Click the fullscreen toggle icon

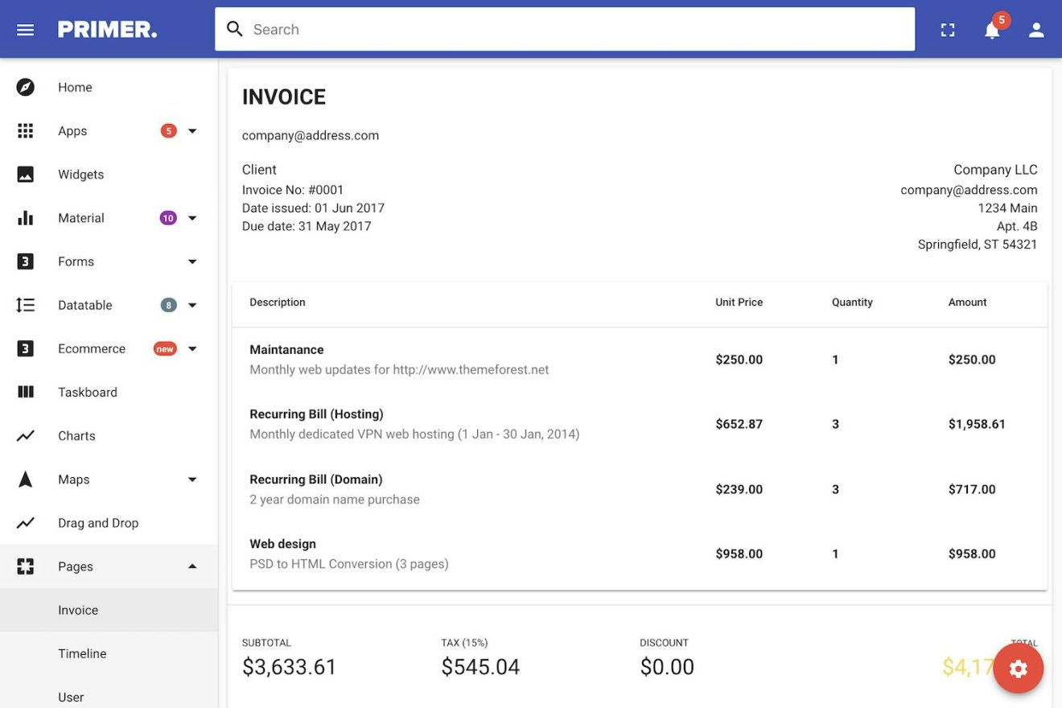pyautogui.click(x=947, y=29)
